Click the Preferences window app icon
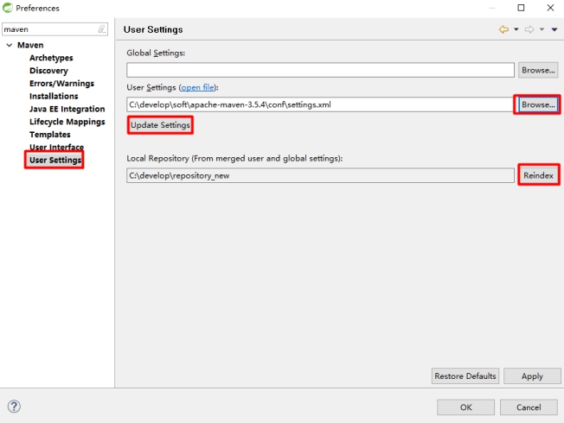The width and height of the screenshot is (564, 423). point(7,8)
